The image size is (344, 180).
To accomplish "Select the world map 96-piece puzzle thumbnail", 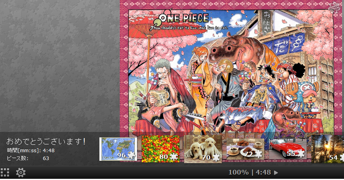I will [x=118, y=149].
